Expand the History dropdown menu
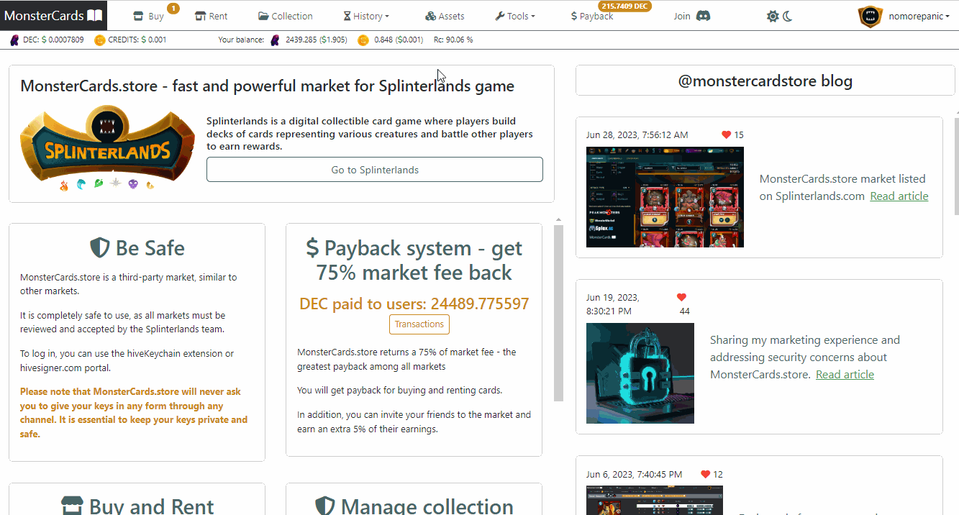Viewport: 959px width, 515px height. 366,16
